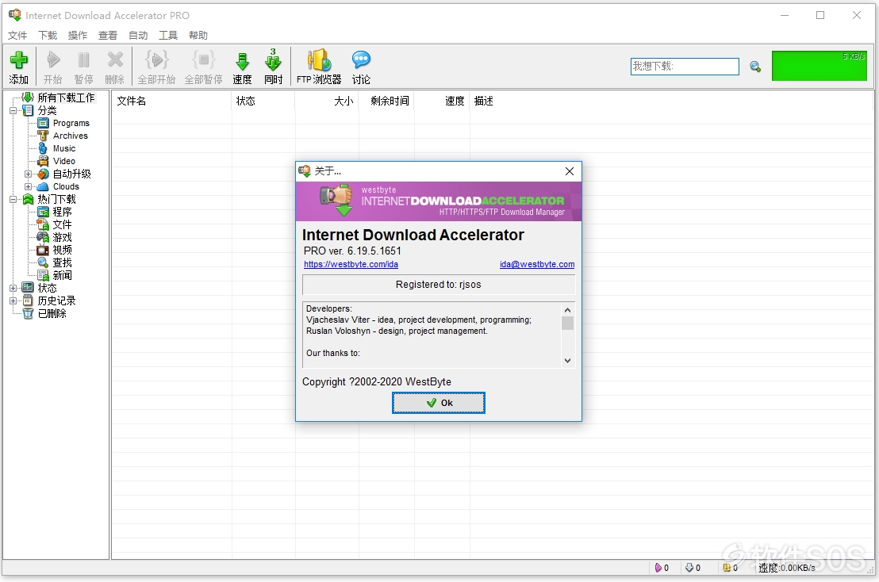Select the Archives category
The width and height of the screenshot is (879, 582).
pyautogui.click(x=71, y=136)
